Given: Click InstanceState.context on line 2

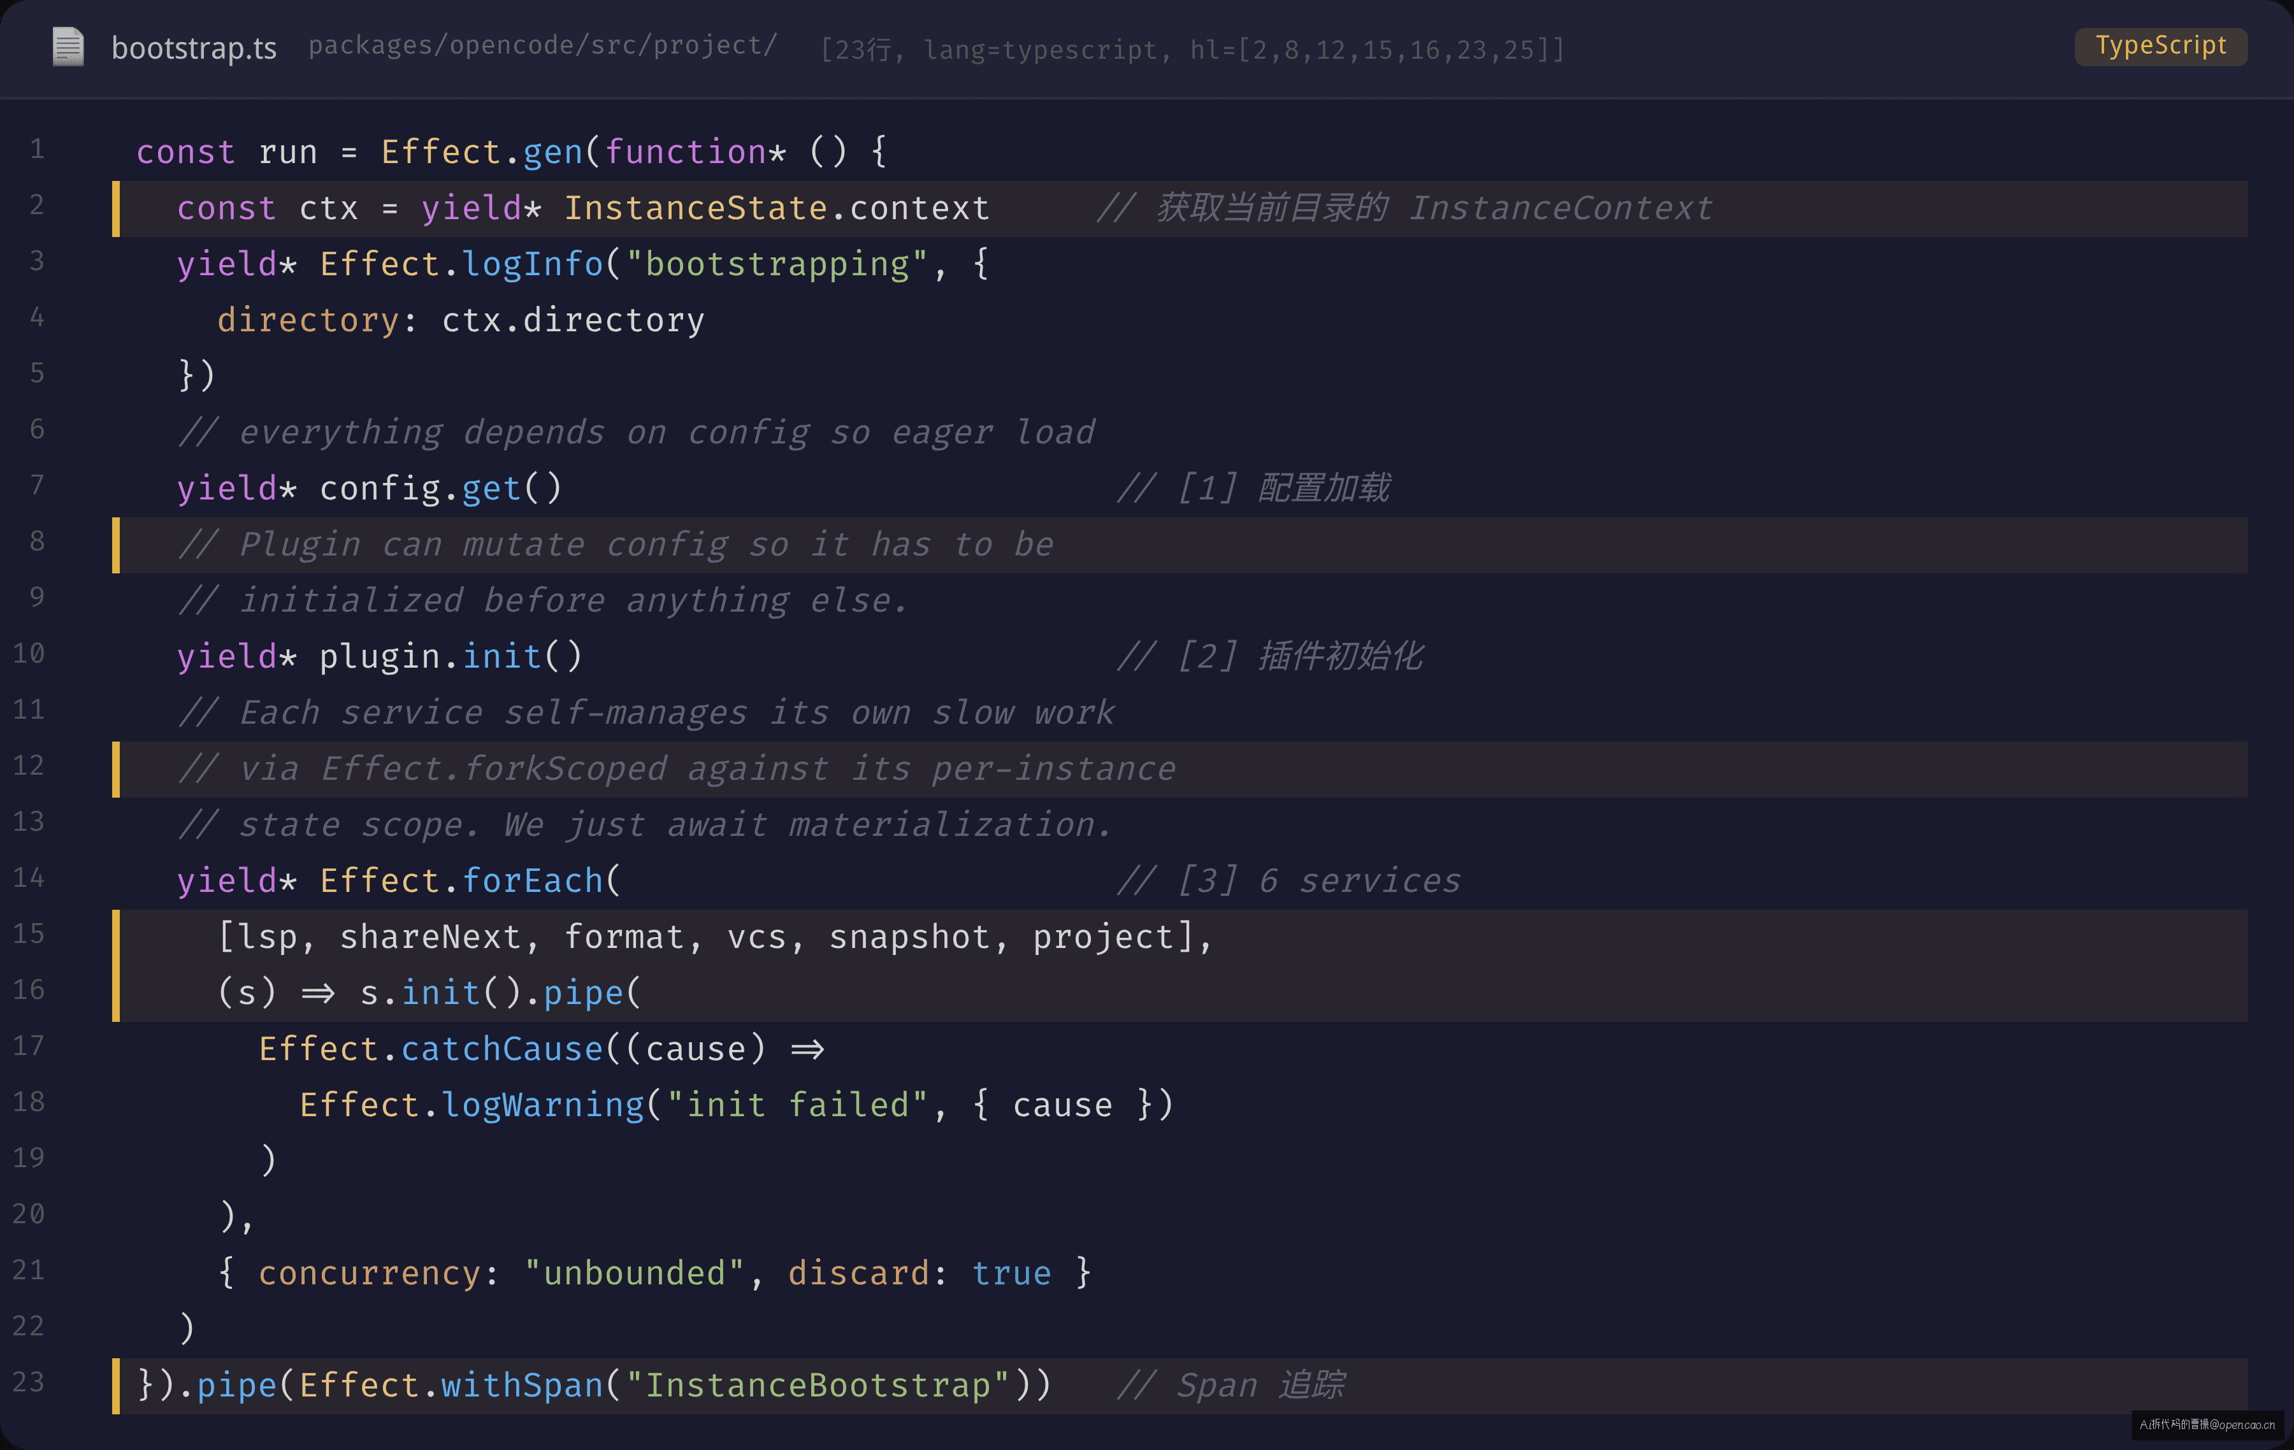Looking at the screenshot, I should coord(777,208).
